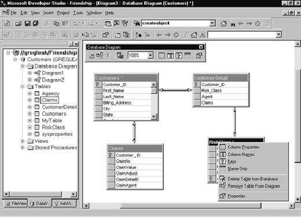Click the Keys view icon in Database Diagram toolbar
The image size is (301, 217).
(179, 56)
